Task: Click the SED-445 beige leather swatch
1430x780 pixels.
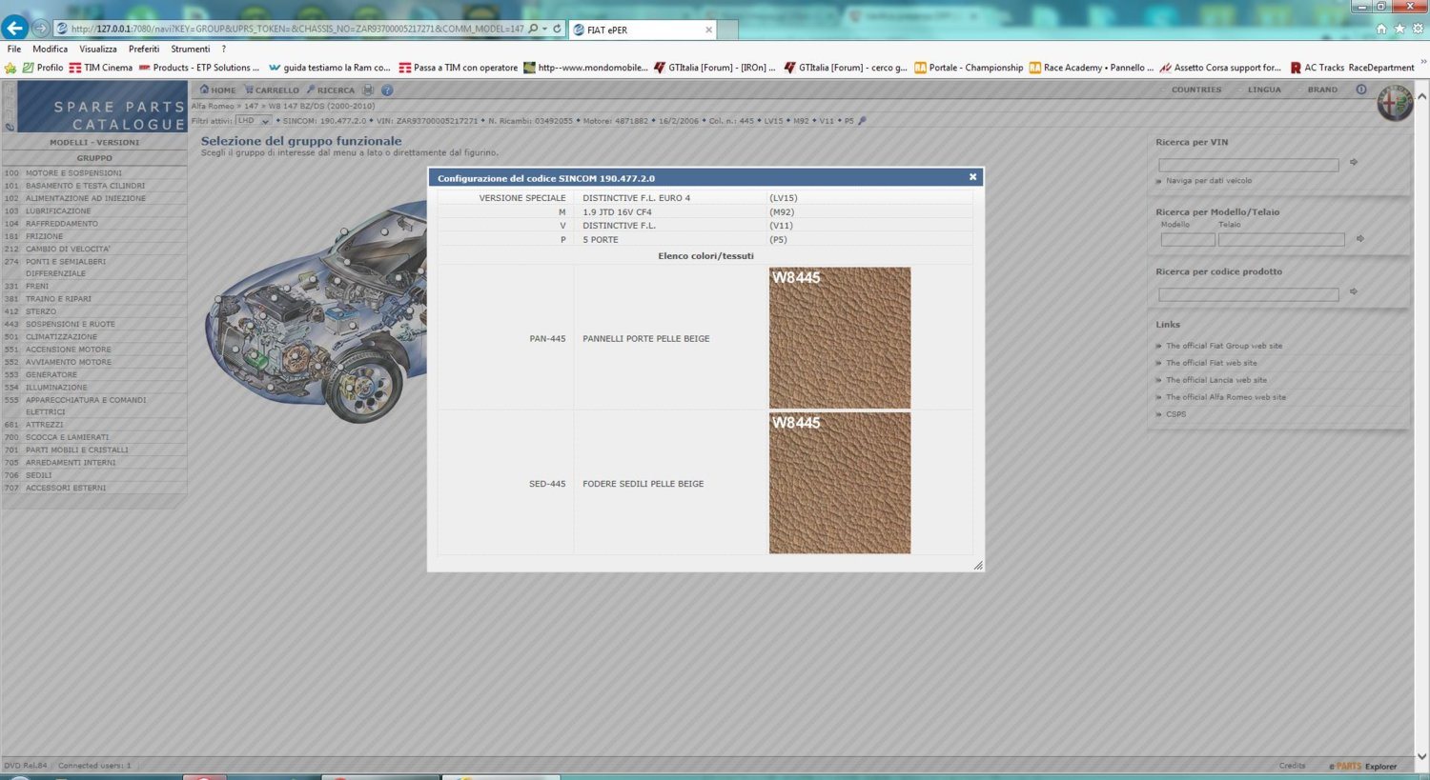Action: coord(840,483)
